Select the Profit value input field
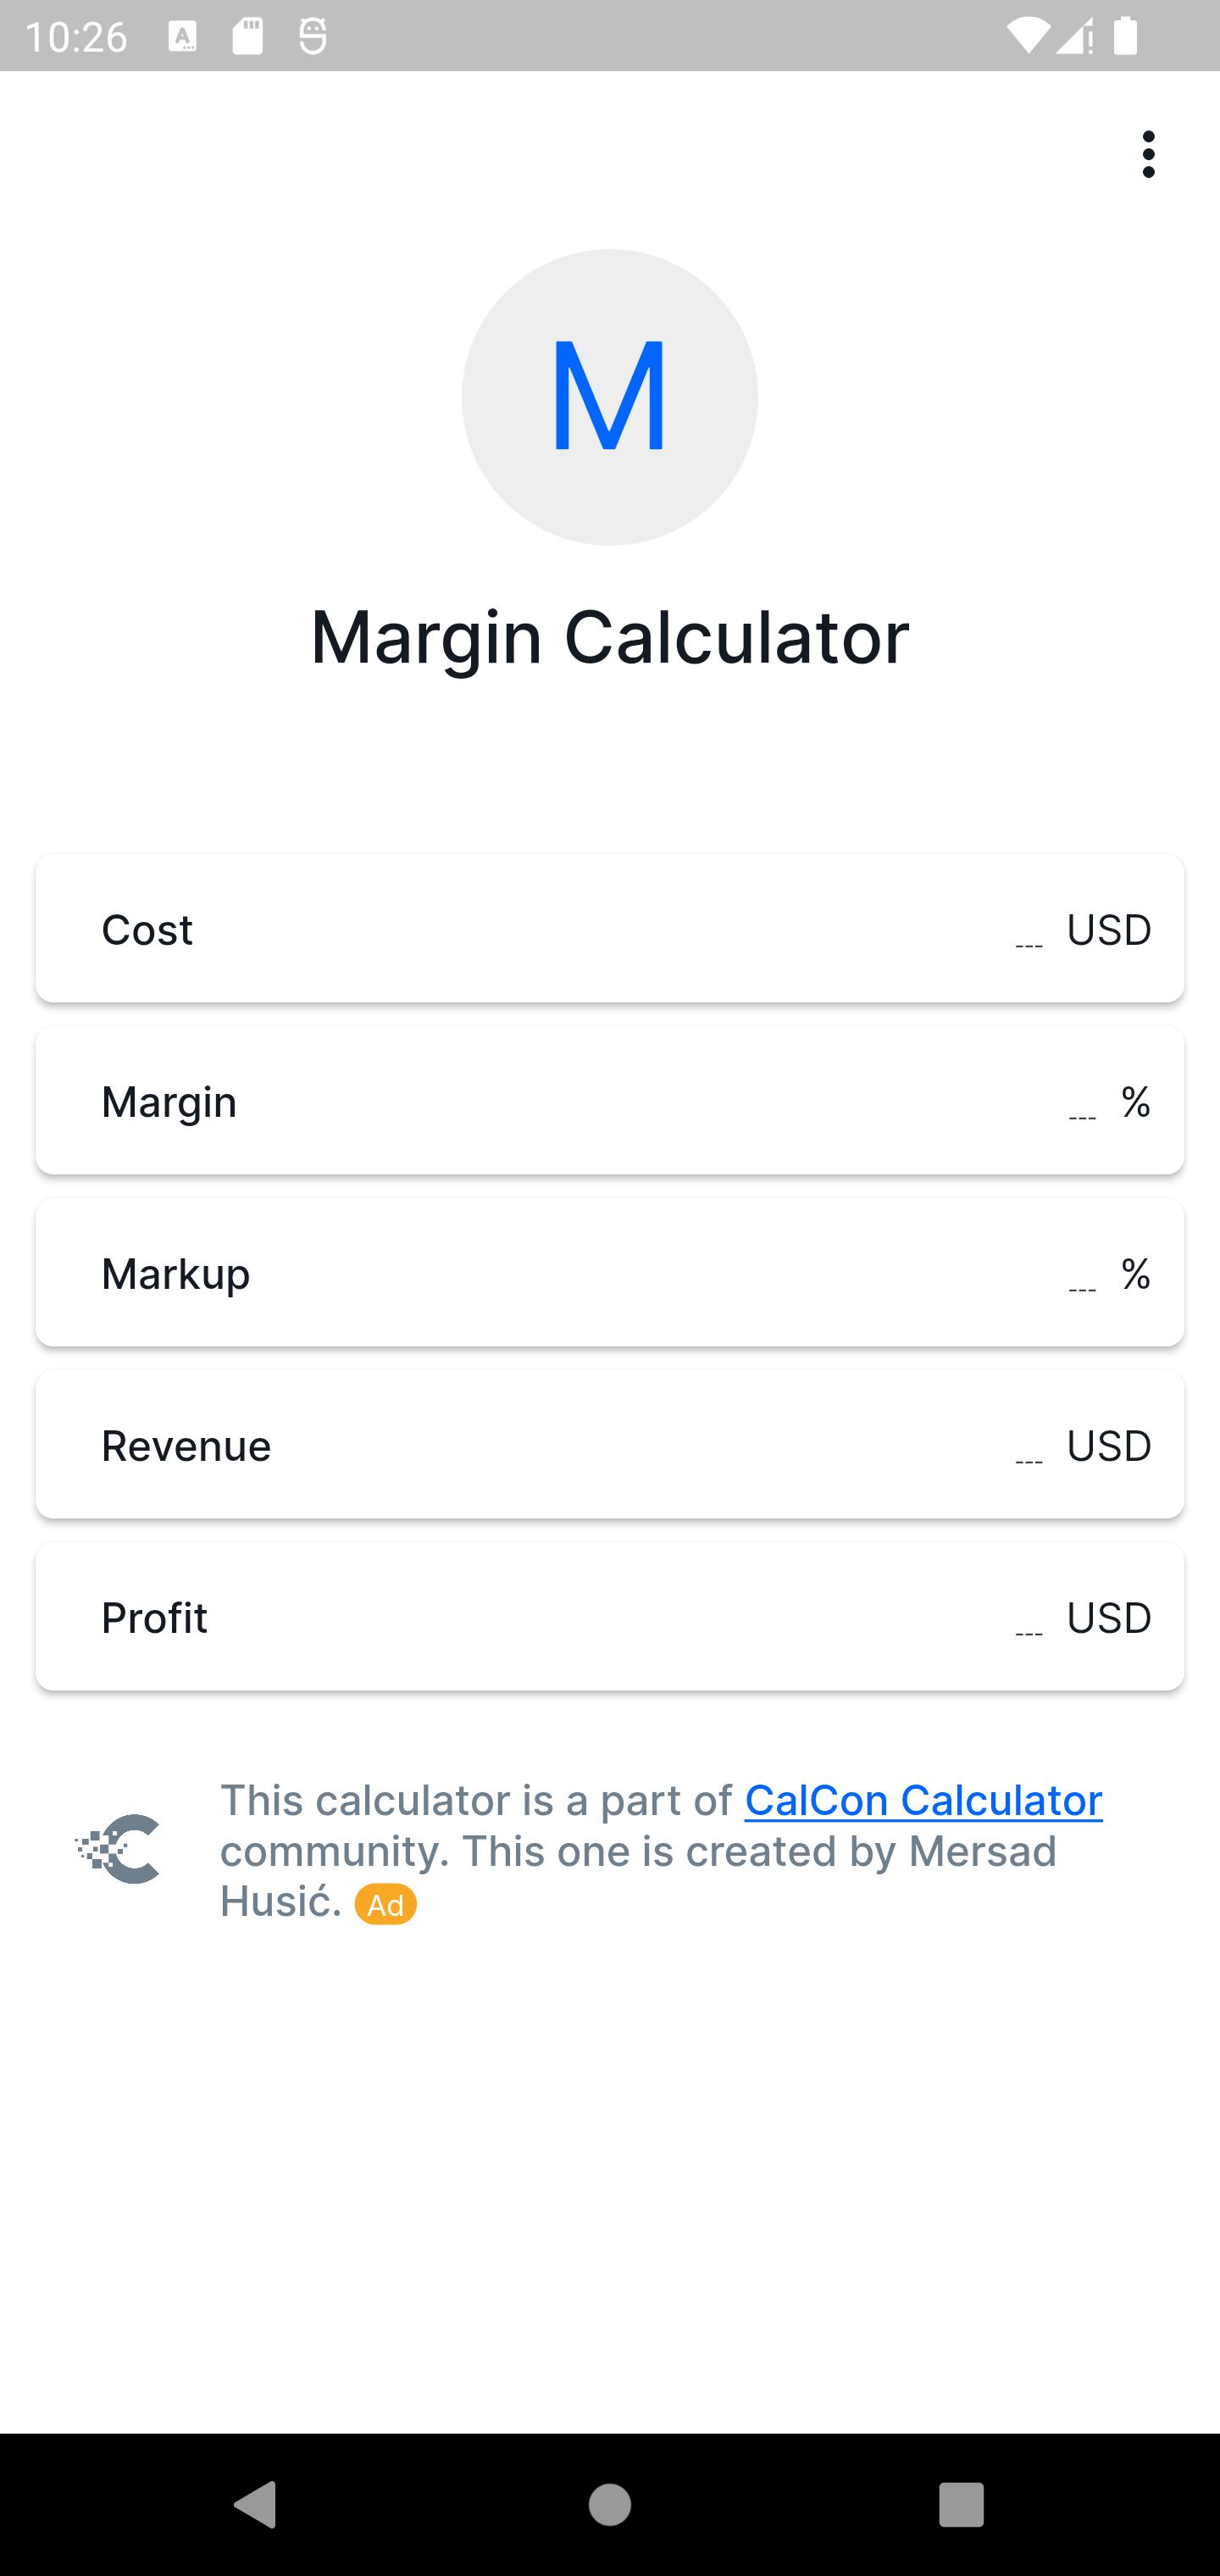 (x=1028, y=1621)
